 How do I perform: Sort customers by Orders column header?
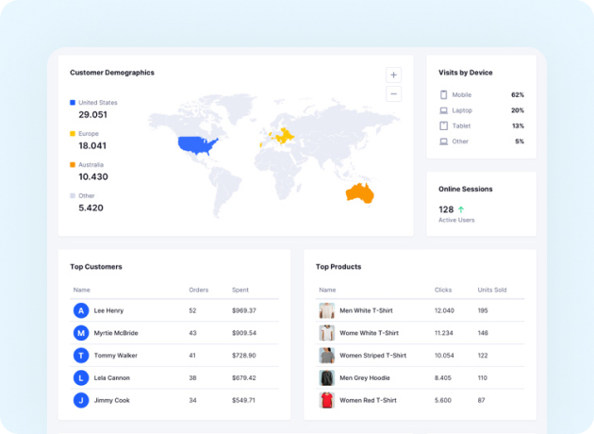[199, 290]
